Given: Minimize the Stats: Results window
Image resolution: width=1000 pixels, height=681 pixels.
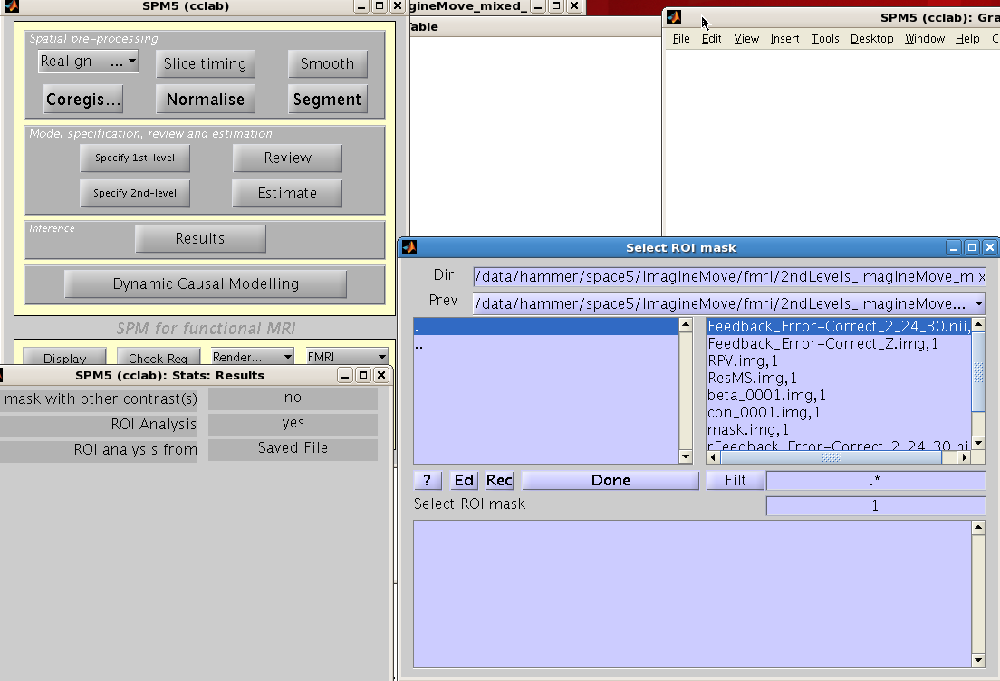Looking at the screenshot, I should [345, 375].
